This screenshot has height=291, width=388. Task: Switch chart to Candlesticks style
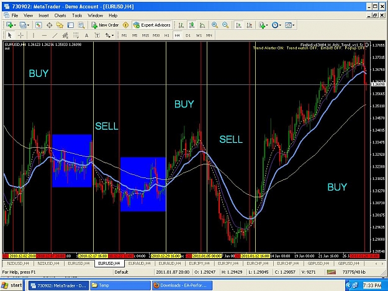[x=192, y=25]
